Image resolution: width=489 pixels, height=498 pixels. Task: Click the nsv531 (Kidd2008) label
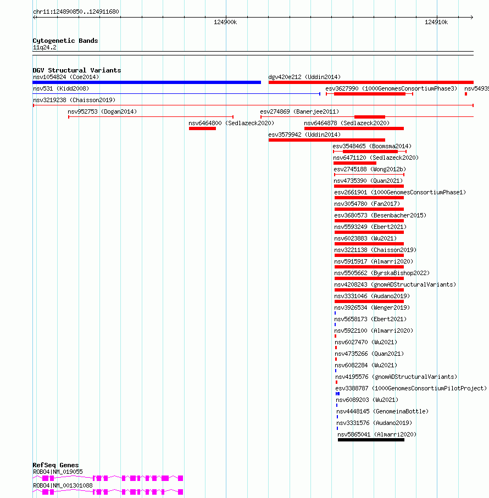point(61,88)
